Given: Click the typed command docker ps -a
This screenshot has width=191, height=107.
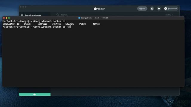Looking at the screenshot, I should coord(61,27).
